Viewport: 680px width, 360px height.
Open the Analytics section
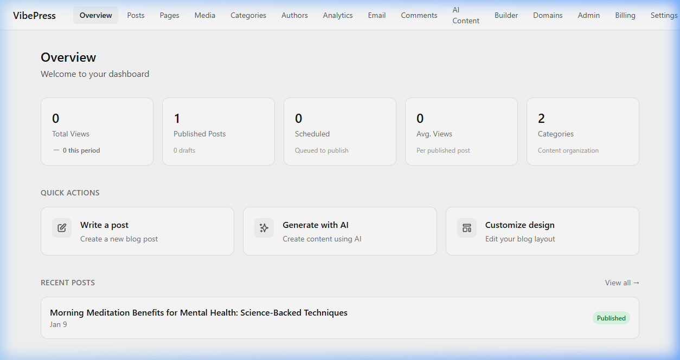[337, 15]
